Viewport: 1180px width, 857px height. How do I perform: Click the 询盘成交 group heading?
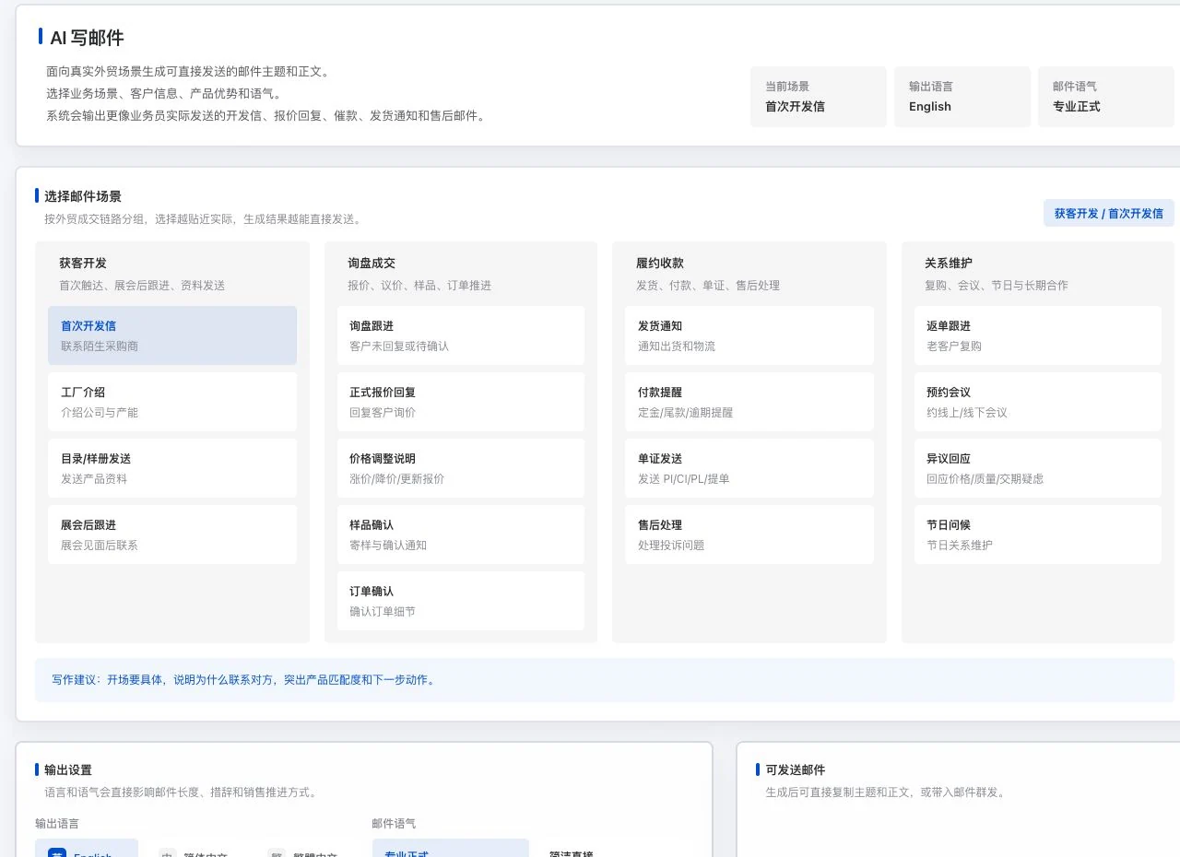pos(372,263)
